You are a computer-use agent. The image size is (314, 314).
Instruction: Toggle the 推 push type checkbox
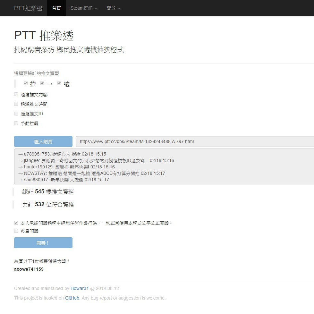pos(25,83)
